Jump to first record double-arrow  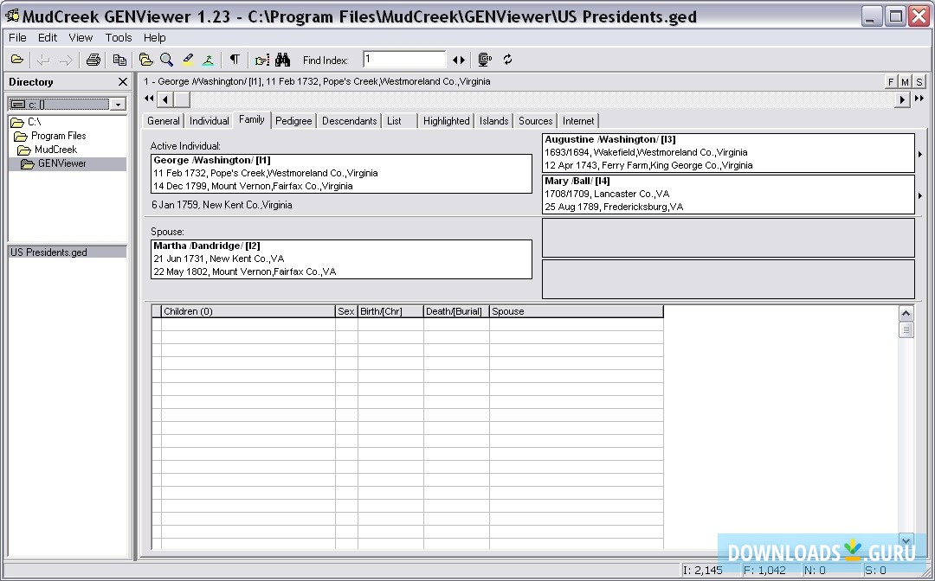(149, 99)
